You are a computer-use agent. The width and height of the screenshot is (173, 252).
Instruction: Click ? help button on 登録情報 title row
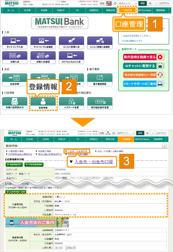[x=164, y=146]
